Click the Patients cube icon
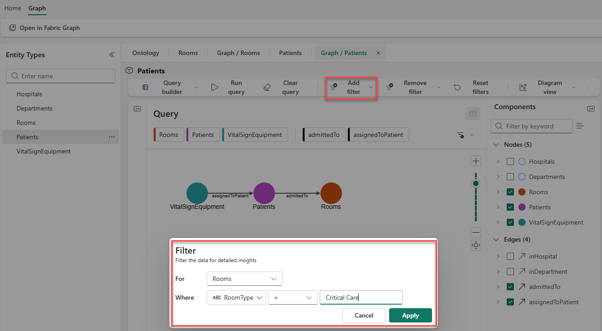This screenshot has height=331, width=602. 129,71
